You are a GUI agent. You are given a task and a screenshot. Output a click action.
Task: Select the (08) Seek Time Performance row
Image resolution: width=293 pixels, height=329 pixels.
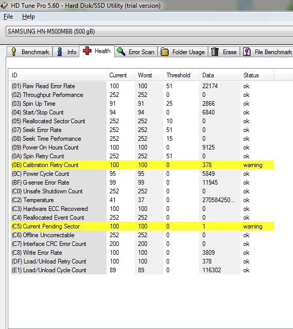(x=142, y=139)
